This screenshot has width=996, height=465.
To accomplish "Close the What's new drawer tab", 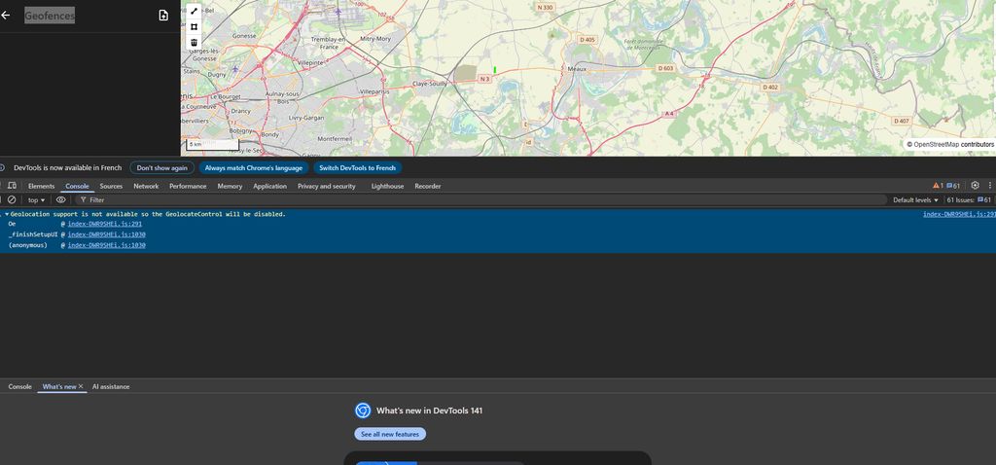I will 81,386.
